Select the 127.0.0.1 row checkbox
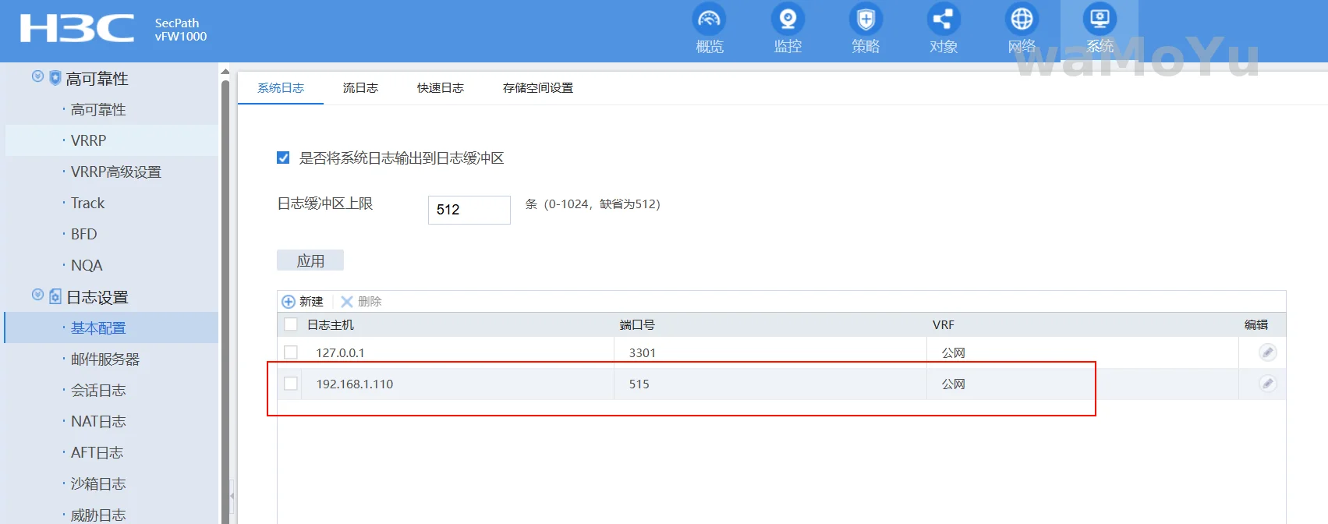Viewport: 1328px width, 524px height. point(291,352)
